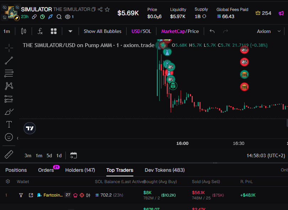Click the green burger trade bubble
Screen dimensions: 288x210
[244, 74]
